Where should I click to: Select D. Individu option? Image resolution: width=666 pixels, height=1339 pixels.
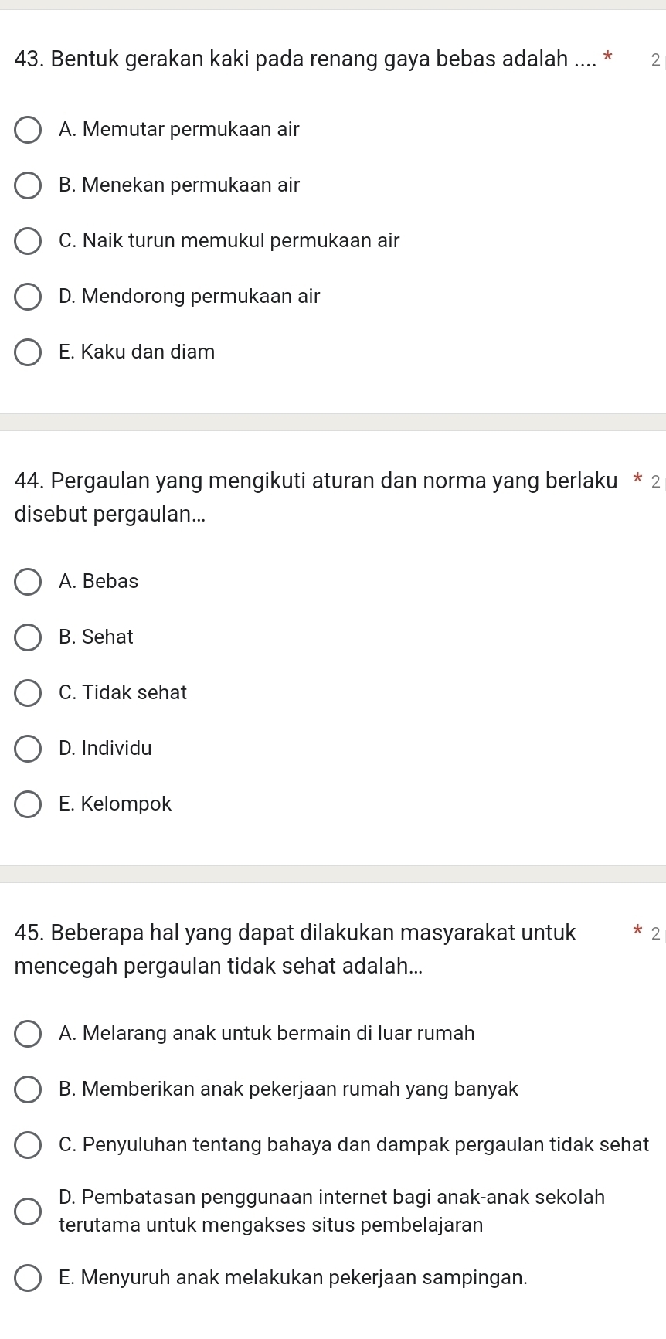(29, 749)
